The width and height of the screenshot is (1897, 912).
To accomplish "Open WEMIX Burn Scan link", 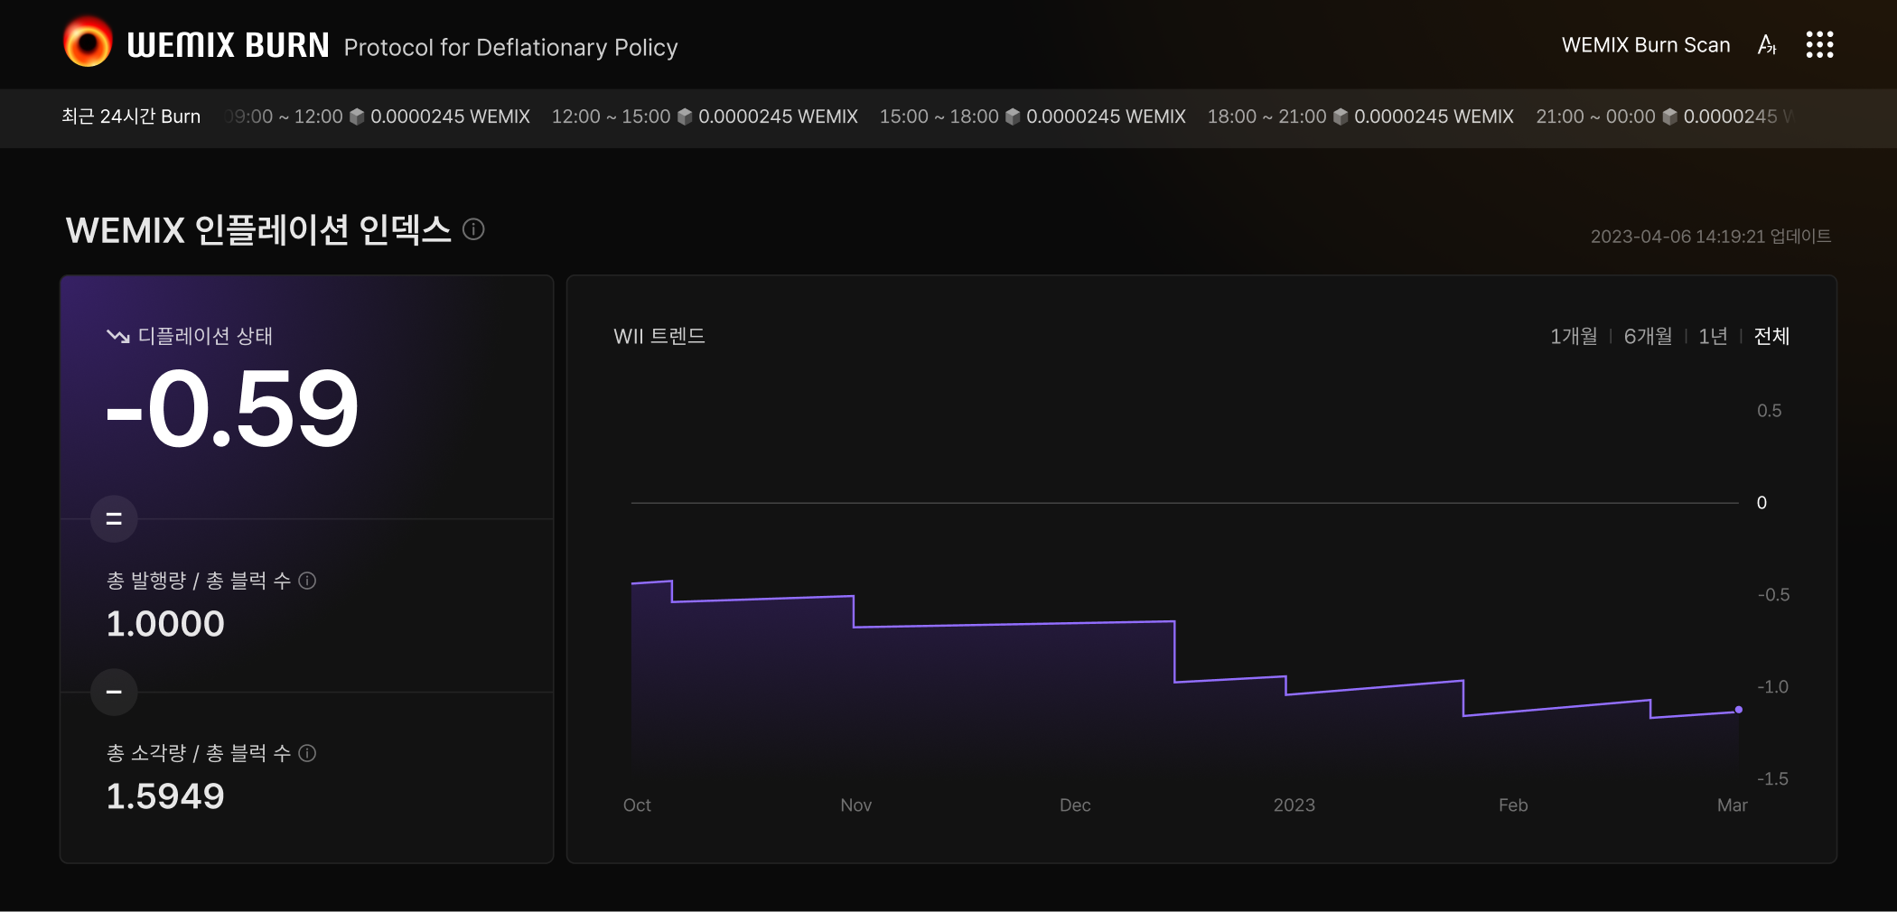I will (1646, 45).
